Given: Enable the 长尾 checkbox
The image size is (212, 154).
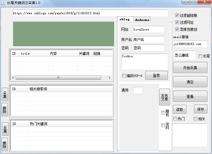Looking at the screenshot, I should coord(200,56).
